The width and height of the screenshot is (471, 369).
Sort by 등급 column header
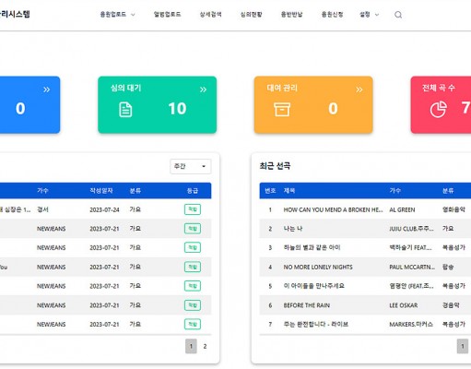click(x=193, y=191)
